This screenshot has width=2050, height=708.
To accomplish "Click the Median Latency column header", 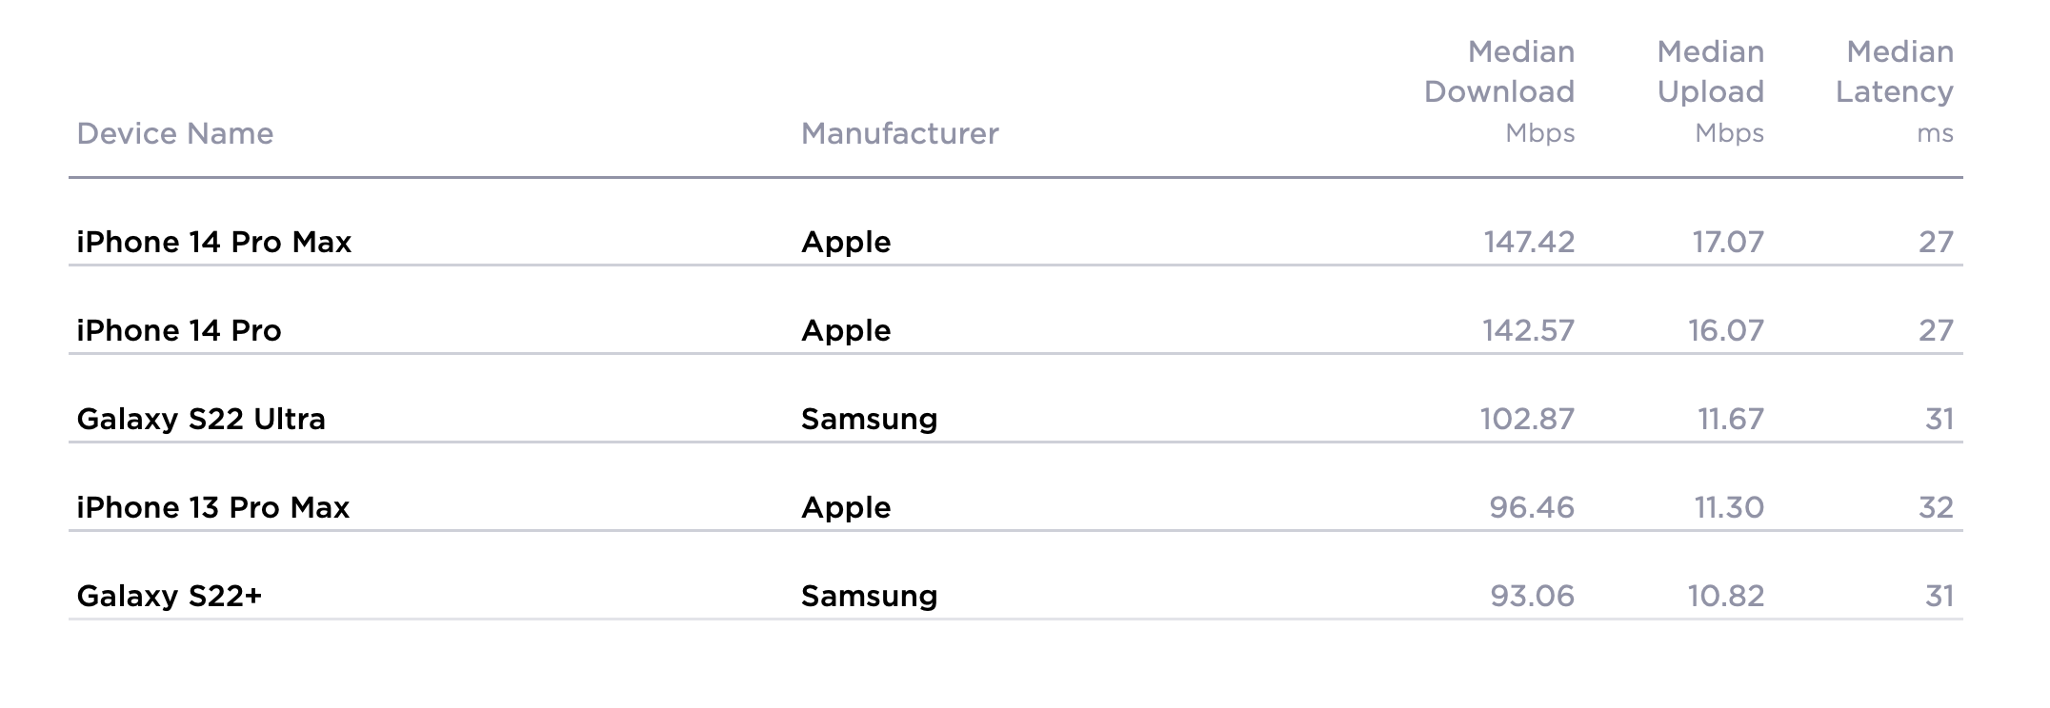I will (x=1894, y=91).
